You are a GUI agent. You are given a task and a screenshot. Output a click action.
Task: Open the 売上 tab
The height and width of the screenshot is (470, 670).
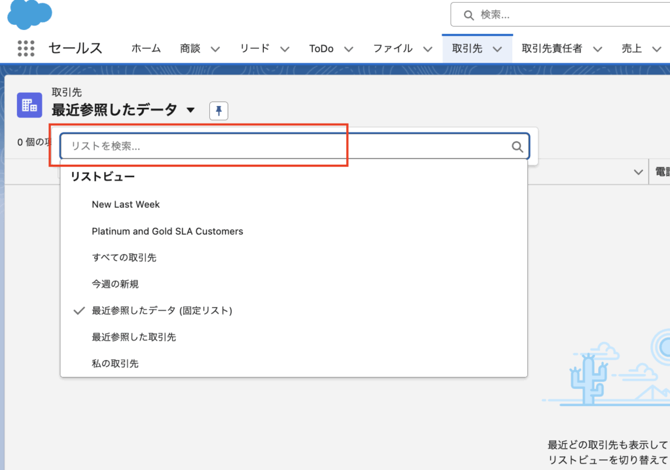(631, 48)
